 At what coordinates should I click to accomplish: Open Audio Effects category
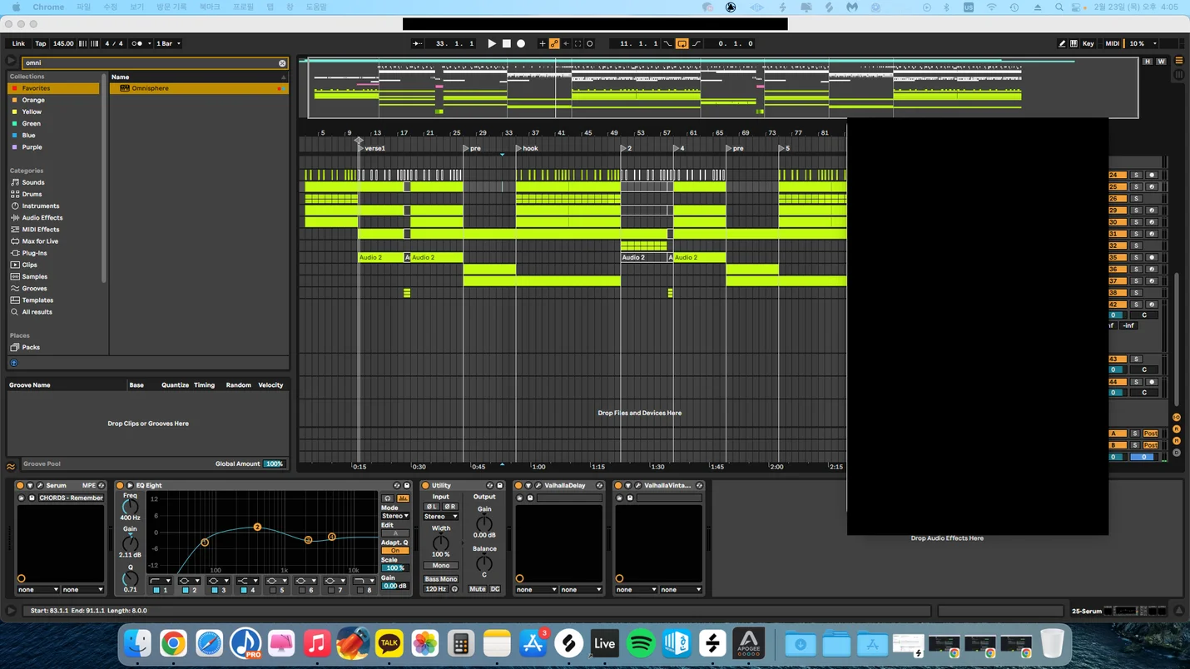42,218
